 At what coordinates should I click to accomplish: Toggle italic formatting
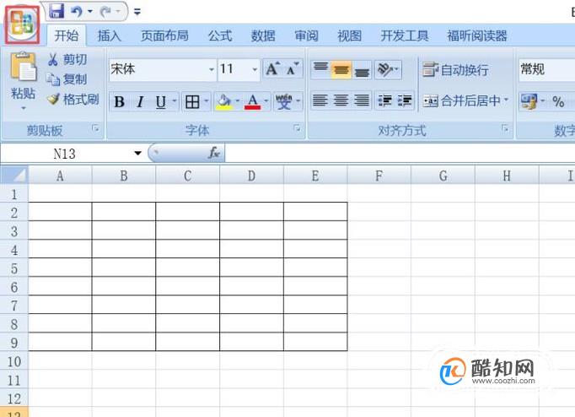tap(140, 101)
